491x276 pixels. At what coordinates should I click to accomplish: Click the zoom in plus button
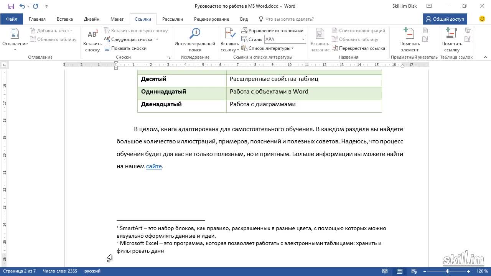click(469, 271)
